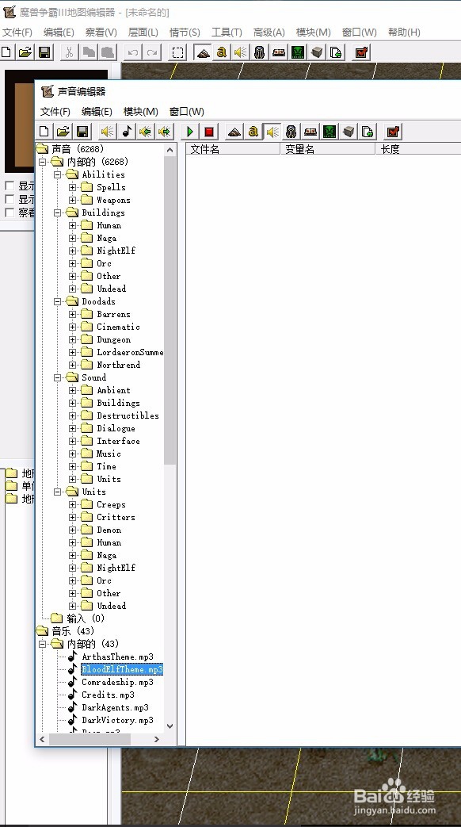Sort by 长度 column header

(x=418, y=149)
